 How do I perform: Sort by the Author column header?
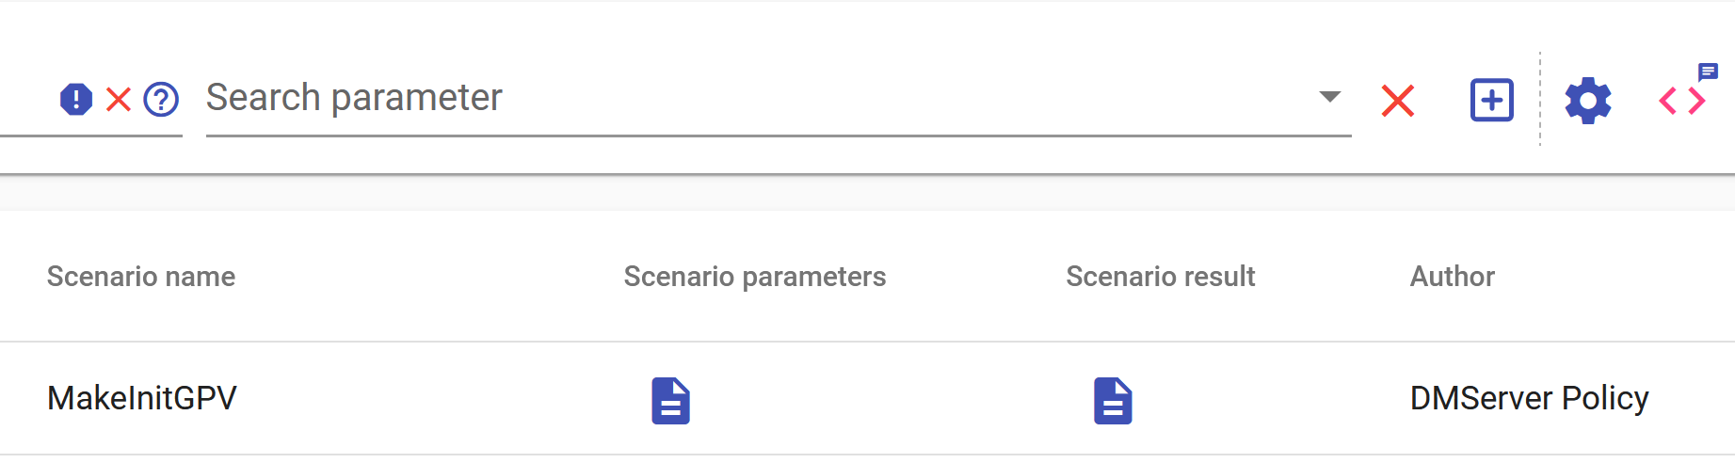tap(1452, 277)
